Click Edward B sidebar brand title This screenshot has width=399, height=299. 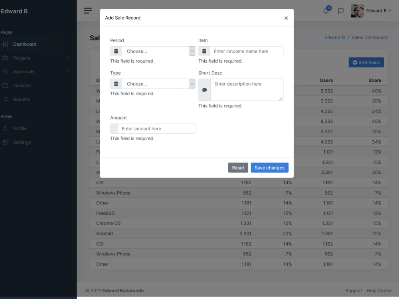pyautogui.click(x=14, y=11)
